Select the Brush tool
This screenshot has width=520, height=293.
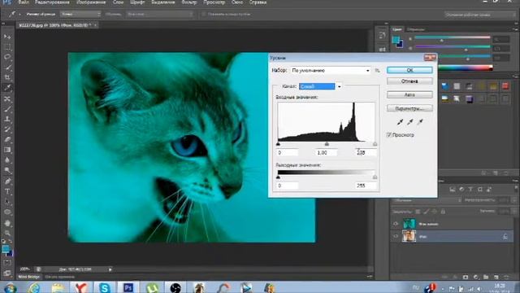click(7, 109)
